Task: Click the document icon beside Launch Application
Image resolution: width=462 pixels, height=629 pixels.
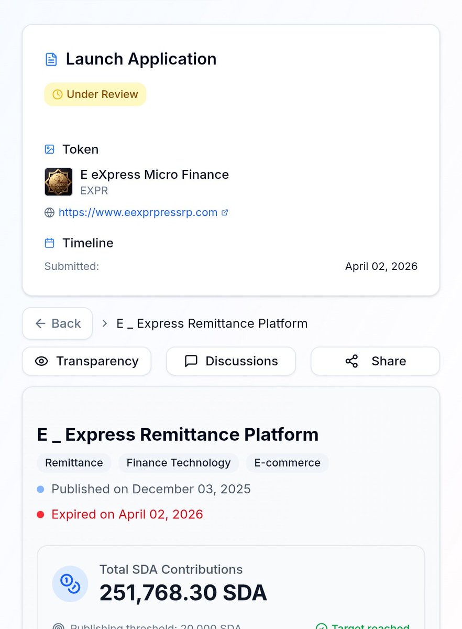Action: click(x=51, y=59)
